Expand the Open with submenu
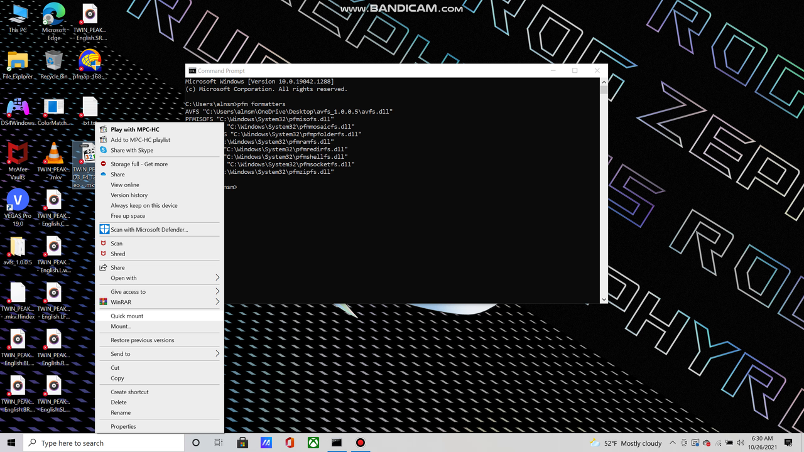 160,278
